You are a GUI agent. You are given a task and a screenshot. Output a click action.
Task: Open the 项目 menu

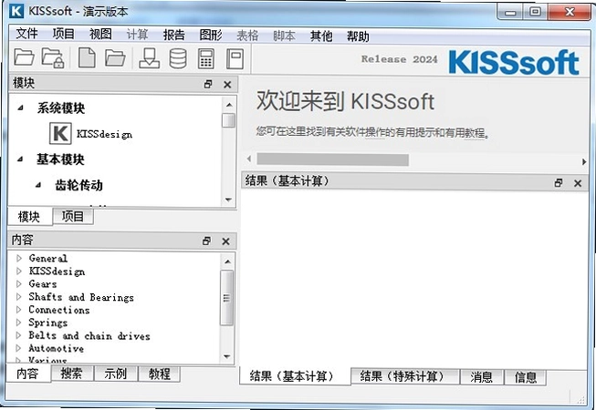[x=63, y=34]
